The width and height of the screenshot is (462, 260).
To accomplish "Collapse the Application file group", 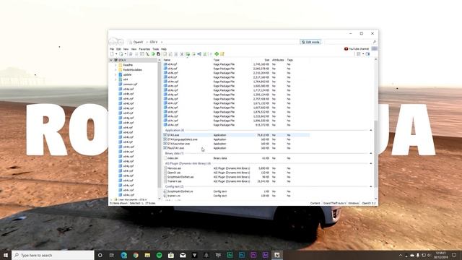I will coord(371,130).
